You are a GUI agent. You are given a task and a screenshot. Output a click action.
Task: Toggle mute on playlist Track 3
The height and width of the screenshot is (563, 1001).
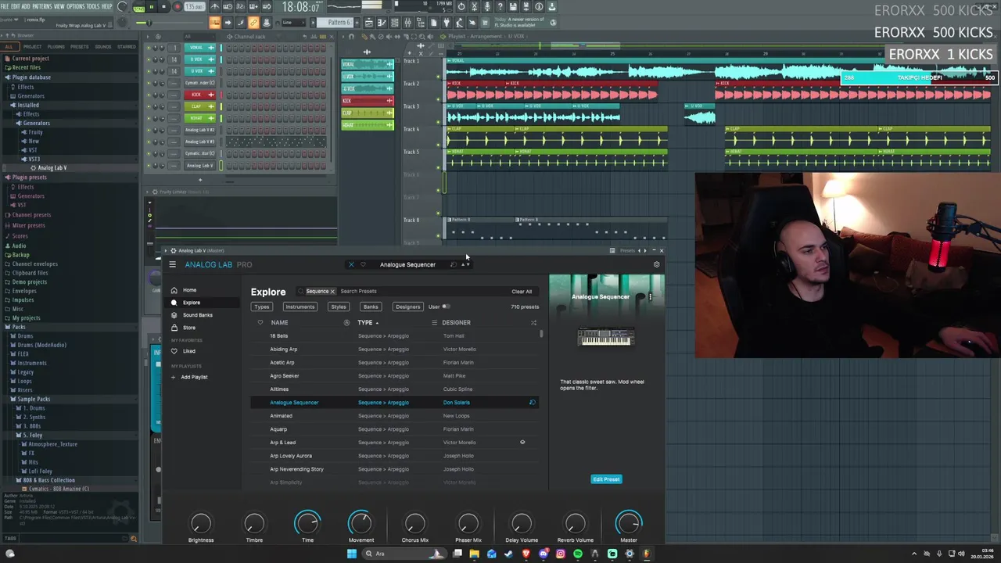pyautogui.click(x=439, y=122)
